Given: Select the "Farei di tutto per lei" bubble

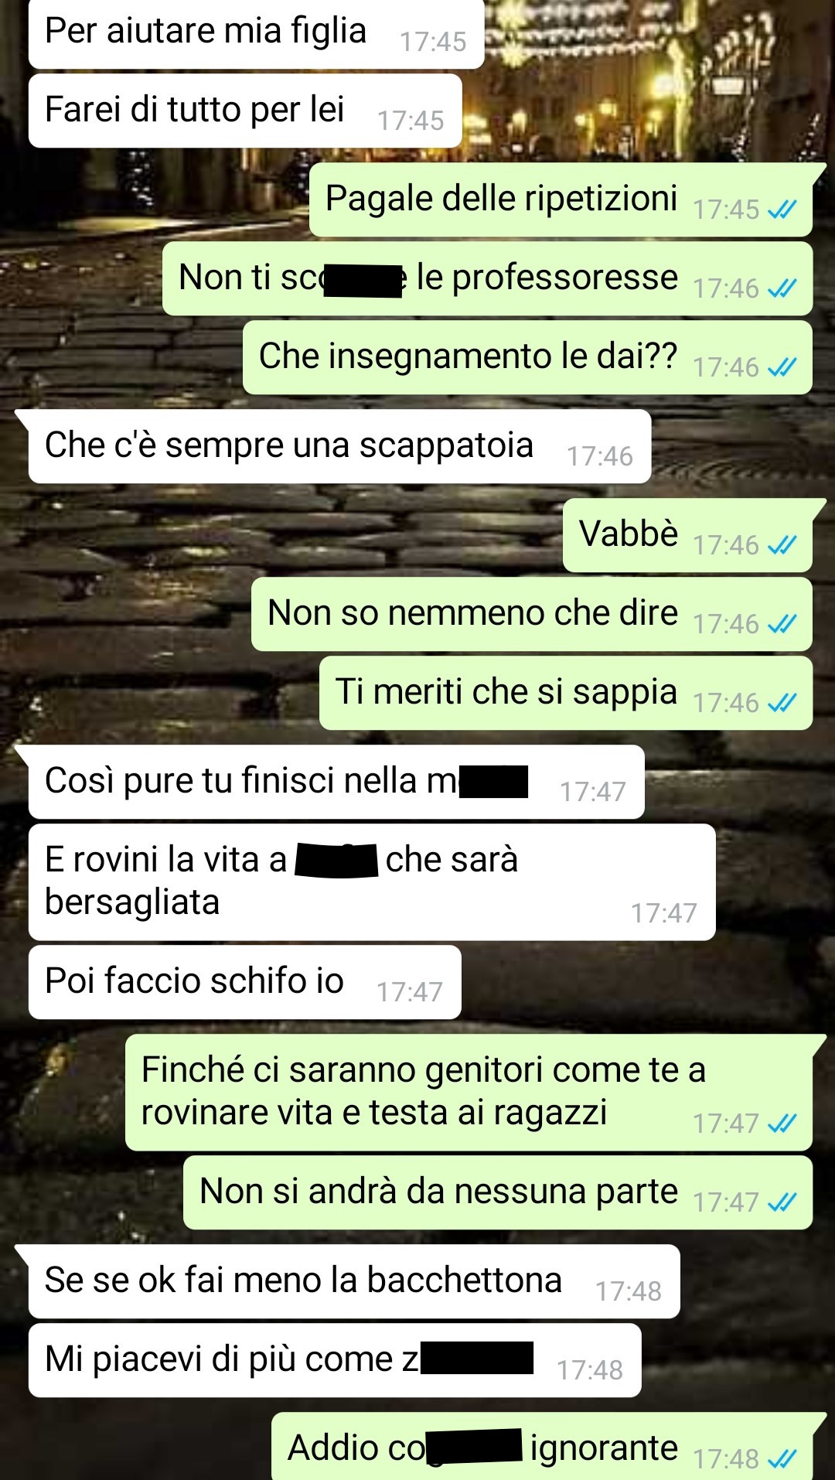Looking at the screenshot, I should pyautogui.click(x=245, y=111).
